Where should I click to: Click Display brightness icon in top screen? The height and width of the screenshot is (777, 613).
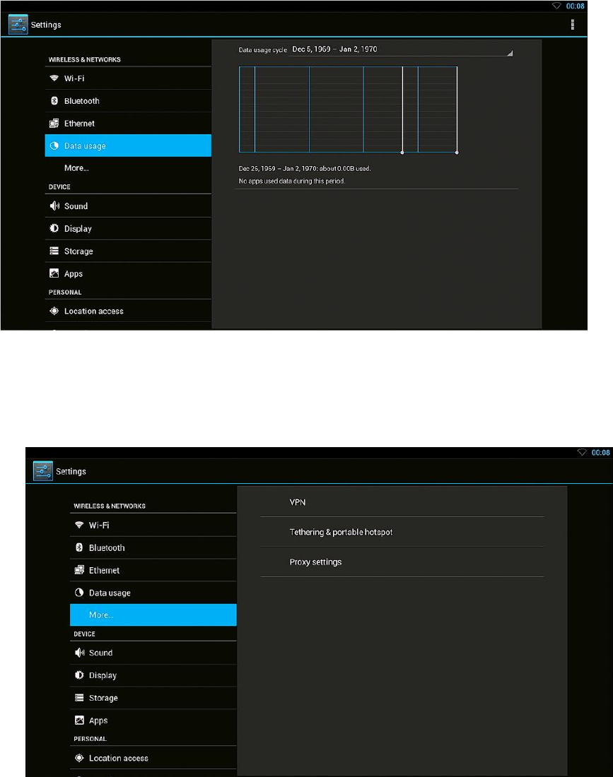[x=54, y=228]
